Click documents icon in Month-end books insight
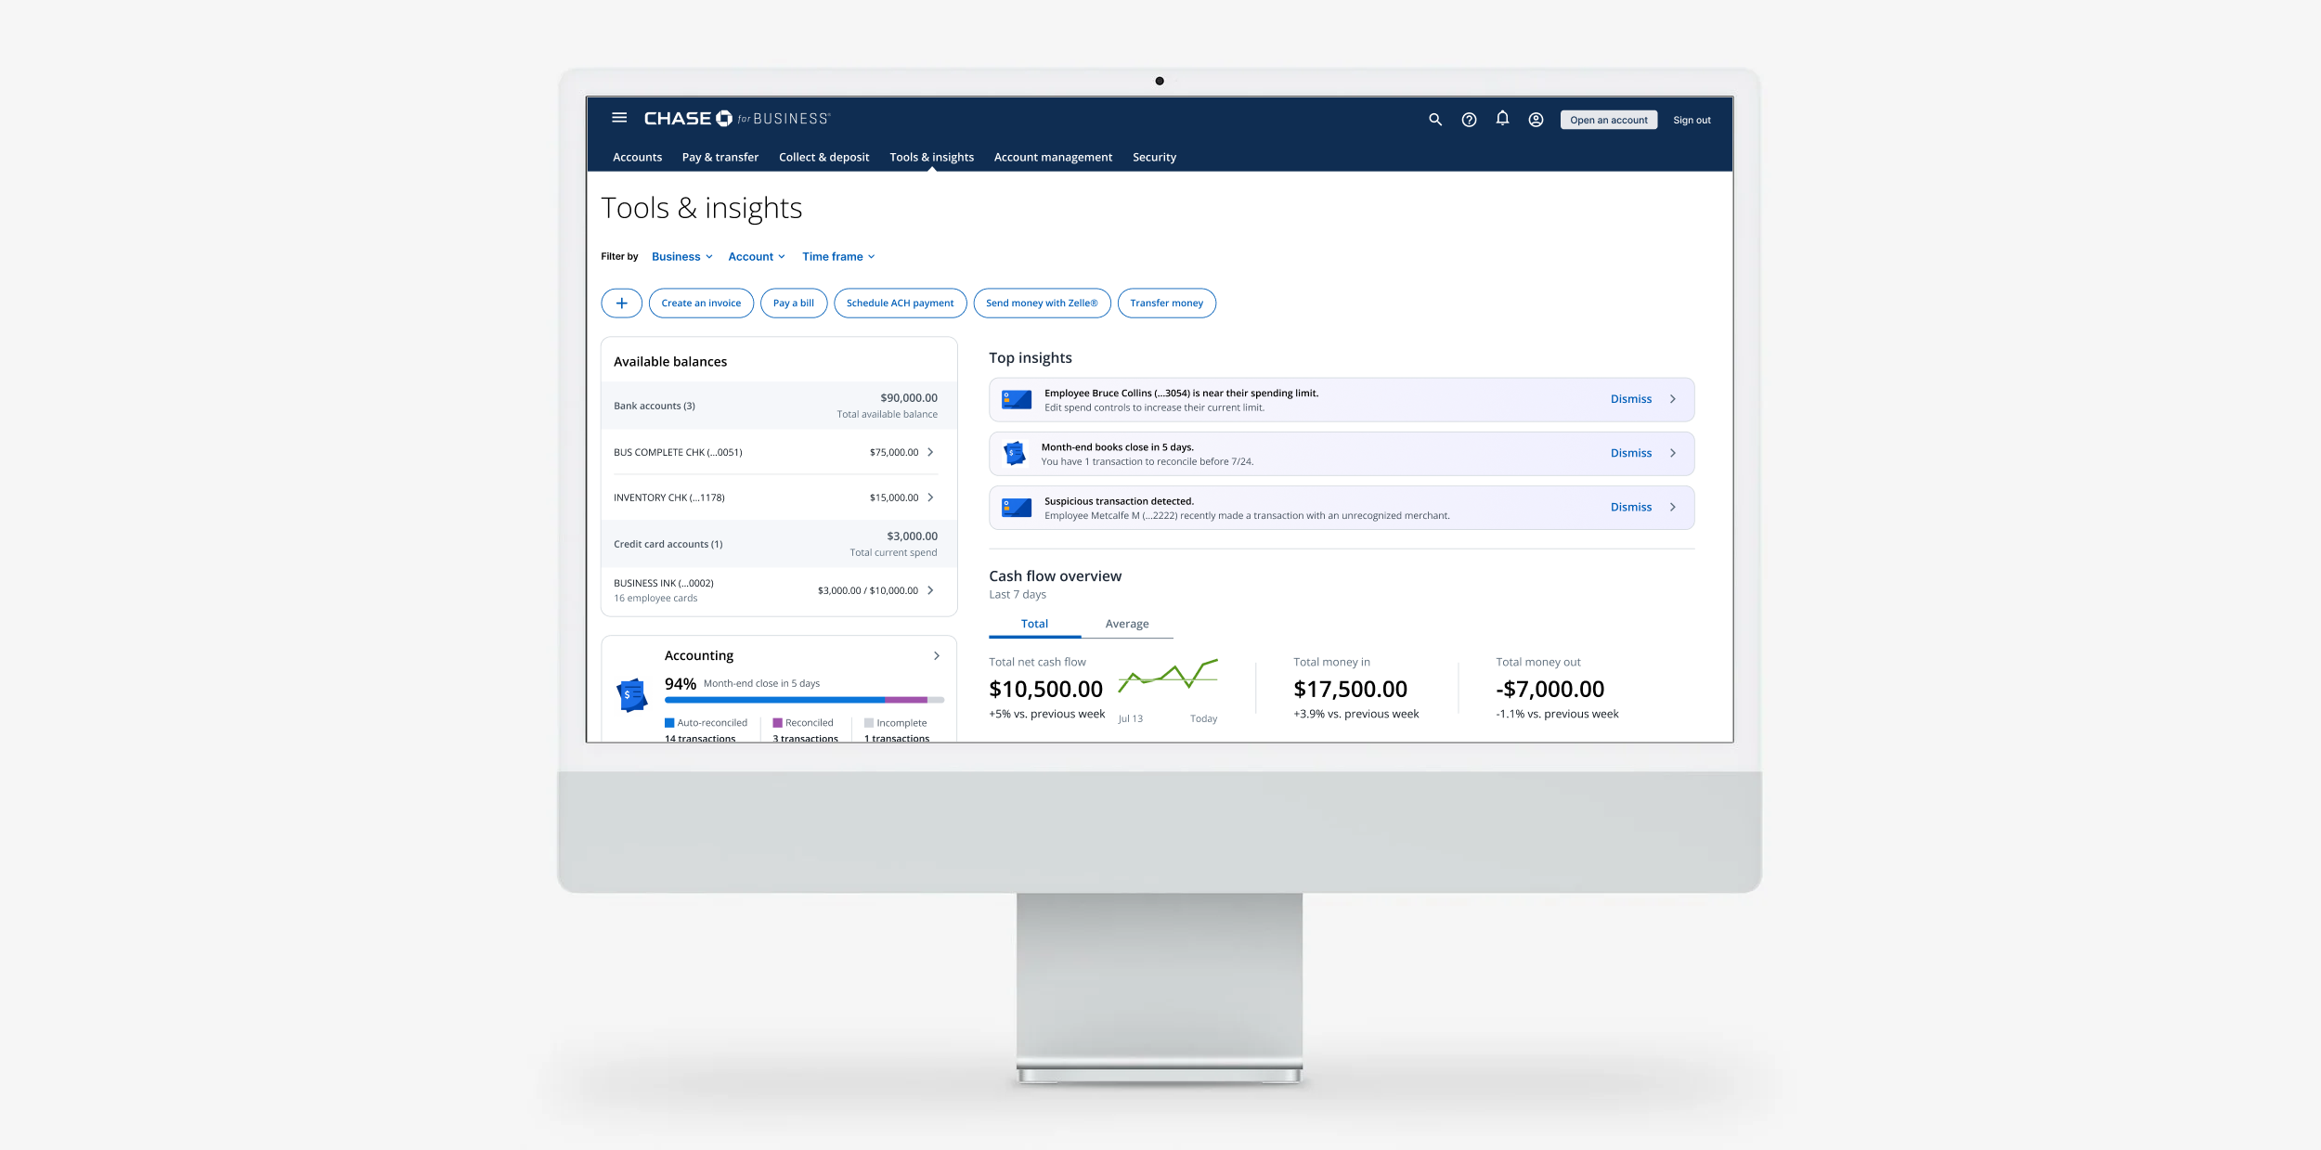Screen dimensions: 2321x1150 point(1015,454)
